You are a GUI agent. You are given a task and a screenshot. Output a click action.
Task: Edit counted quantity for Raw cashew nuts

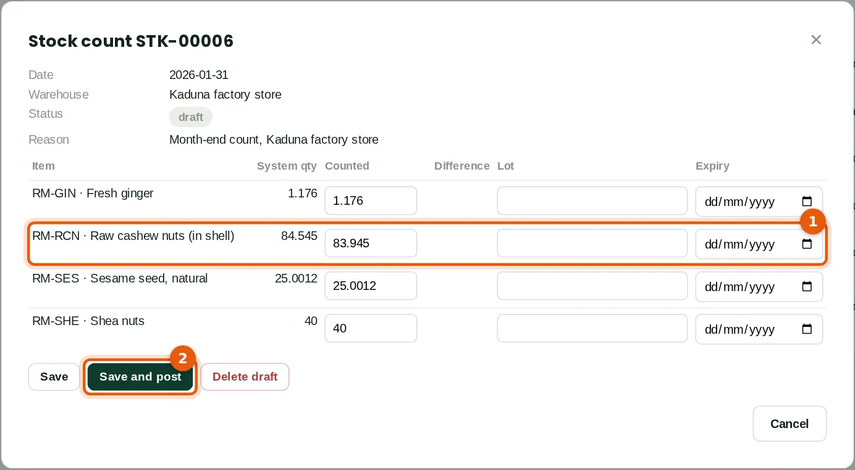371,243
